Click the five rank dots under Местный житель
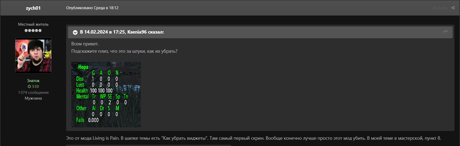Viewport: 460px width, 146px height. [33, 30]
